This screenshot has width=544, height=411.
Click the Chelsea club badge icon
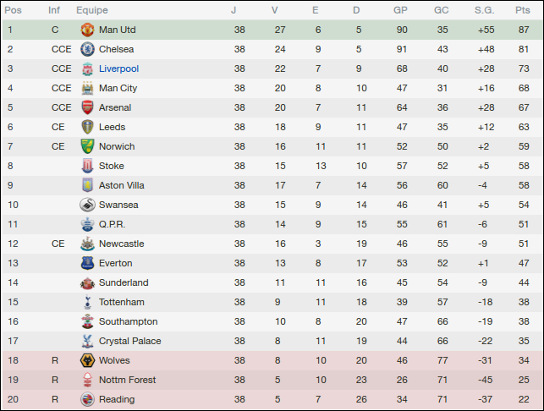87,49
